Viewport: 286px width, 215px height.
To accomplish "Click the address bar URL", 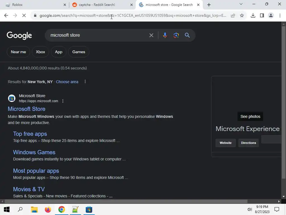I will 133,16.
